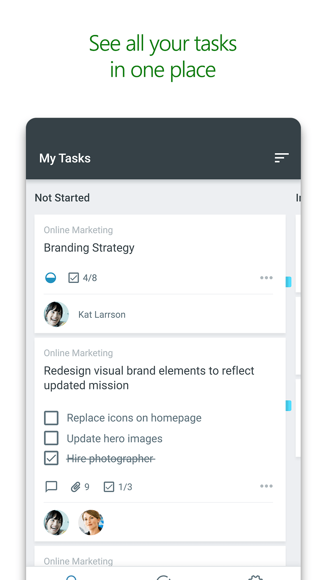The image size is (326, 580).
Task: Open more options on the Redesign card
Action: (x=266, y=486)
